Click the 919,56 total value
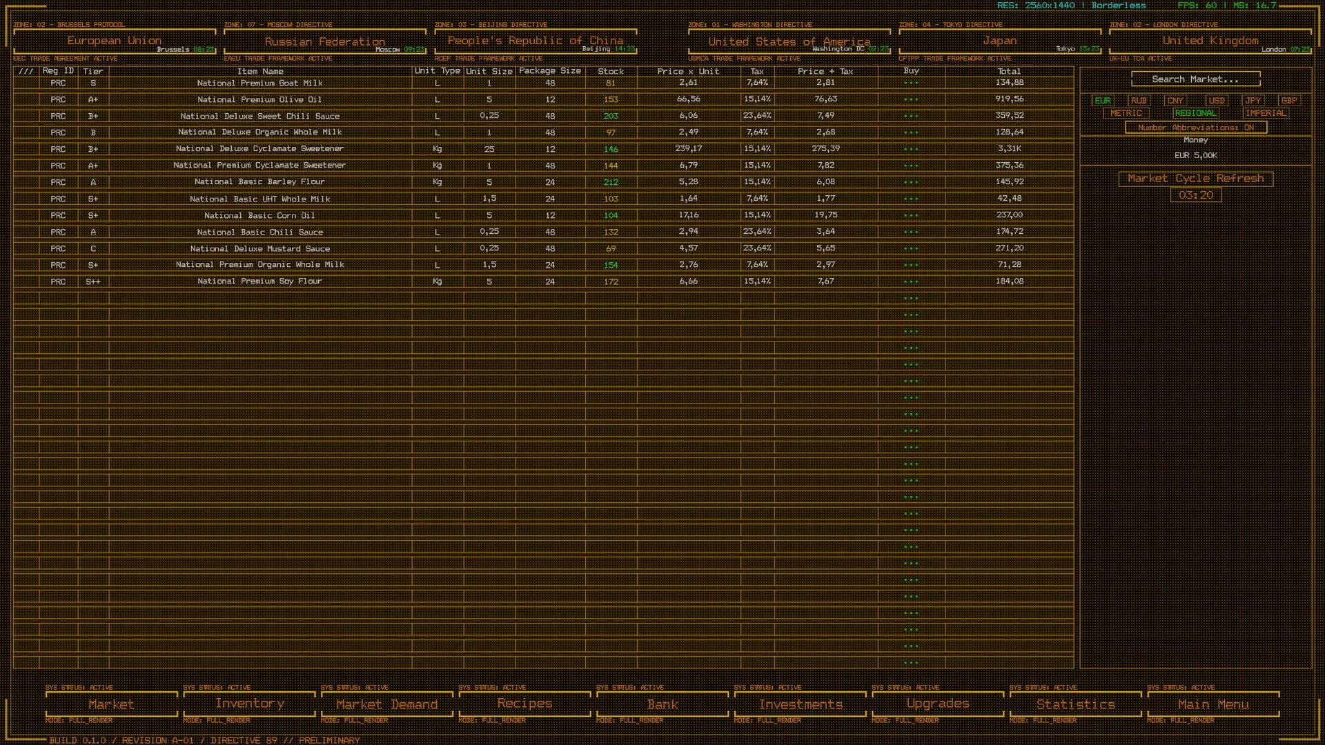Screen dimensions: 1325x745 coord(1010,99)
